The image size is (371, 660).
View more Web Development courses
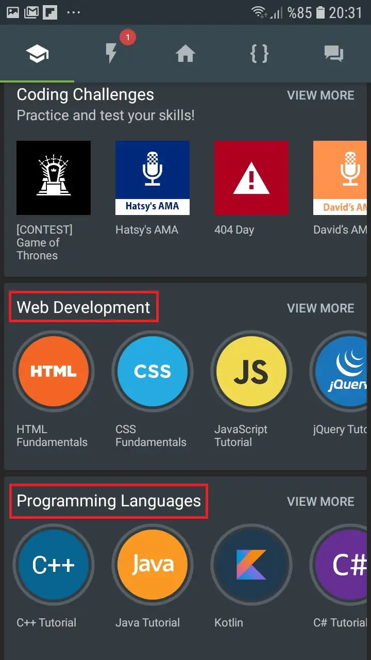321,308
